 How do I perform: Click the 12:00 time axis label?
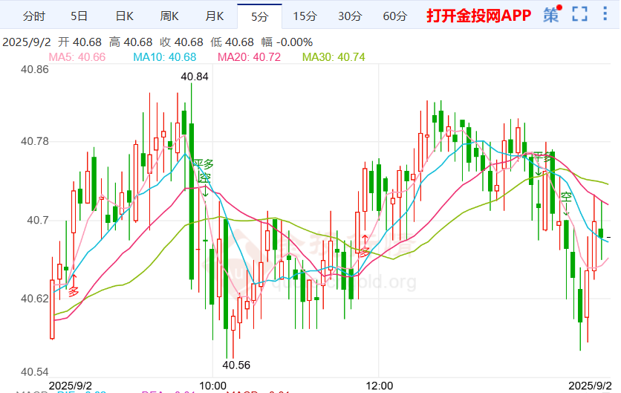380,386
